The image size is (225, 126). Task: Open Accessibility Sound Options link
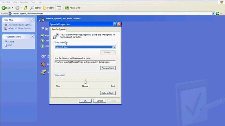pos(20,25)
